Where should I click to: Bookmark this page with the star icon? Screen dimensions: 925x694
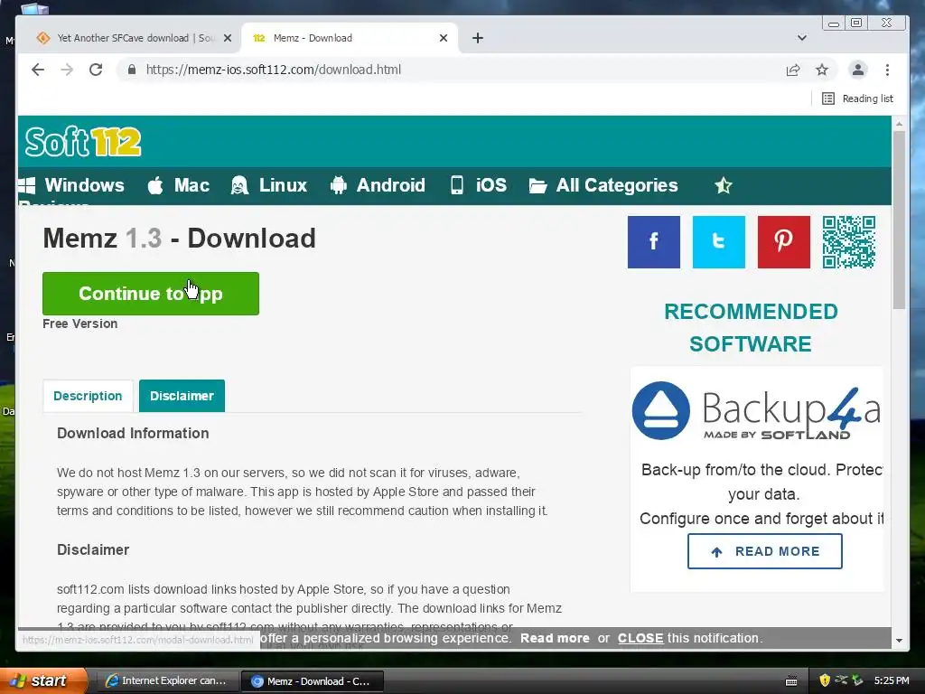tap(822, 70)
